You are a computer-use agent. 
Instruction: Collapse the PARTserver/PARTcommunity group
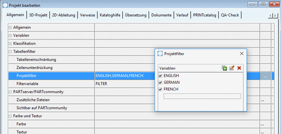[10, 92]
